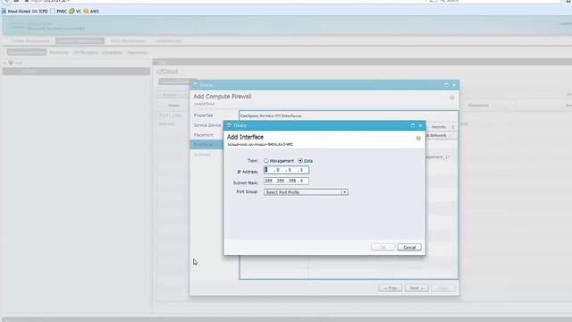Click the < Prev wizard button
This screenshot has height=322, width=572.
click(391, 288)
